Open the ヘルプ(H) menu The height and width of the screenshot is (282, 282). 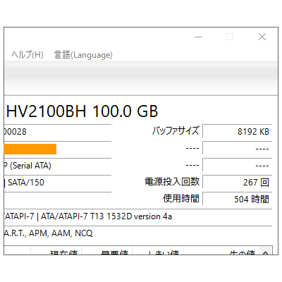[27, 55]
